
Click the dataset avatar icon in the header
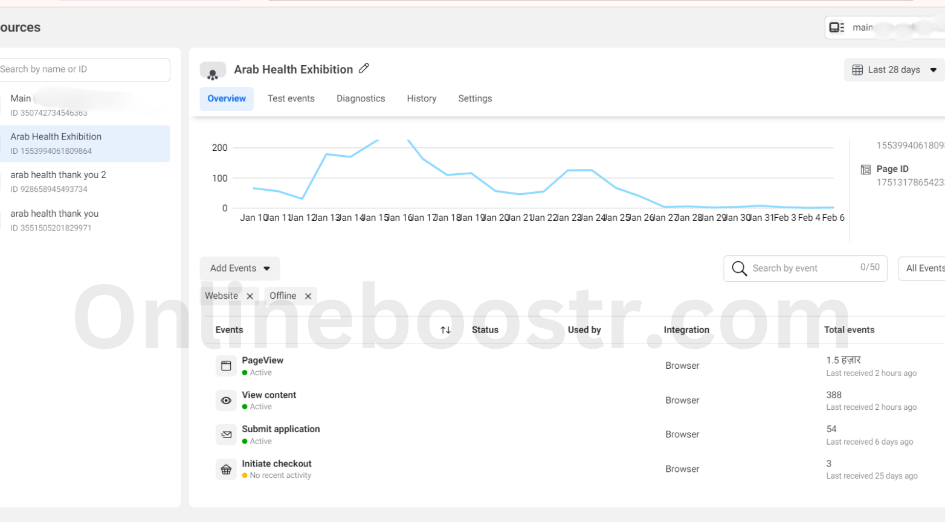(x=213, y=71)
